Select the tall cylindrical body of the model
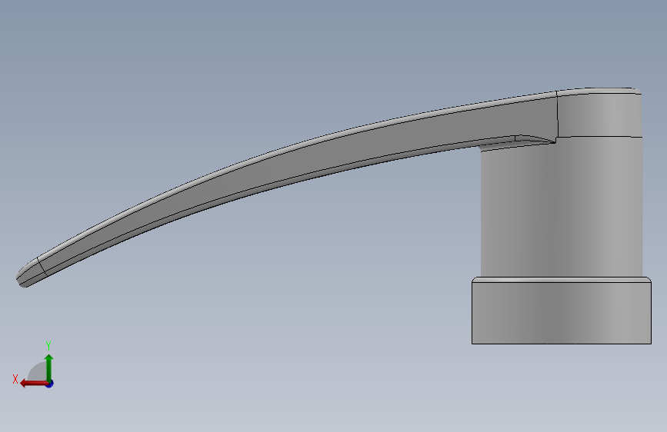Viewport: 667px width, 432px height. 562,208
